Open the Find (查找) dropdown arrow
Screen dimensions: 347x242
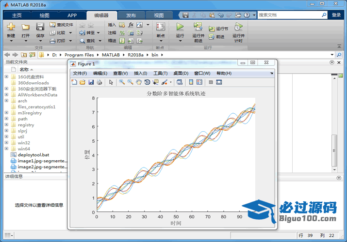100,41
